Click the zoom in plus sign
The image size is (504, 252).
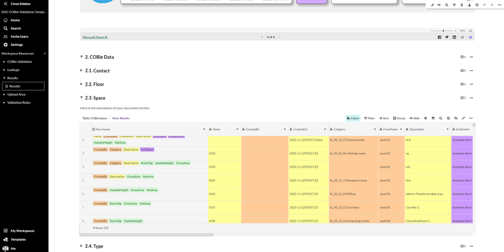tap(456, 31)
